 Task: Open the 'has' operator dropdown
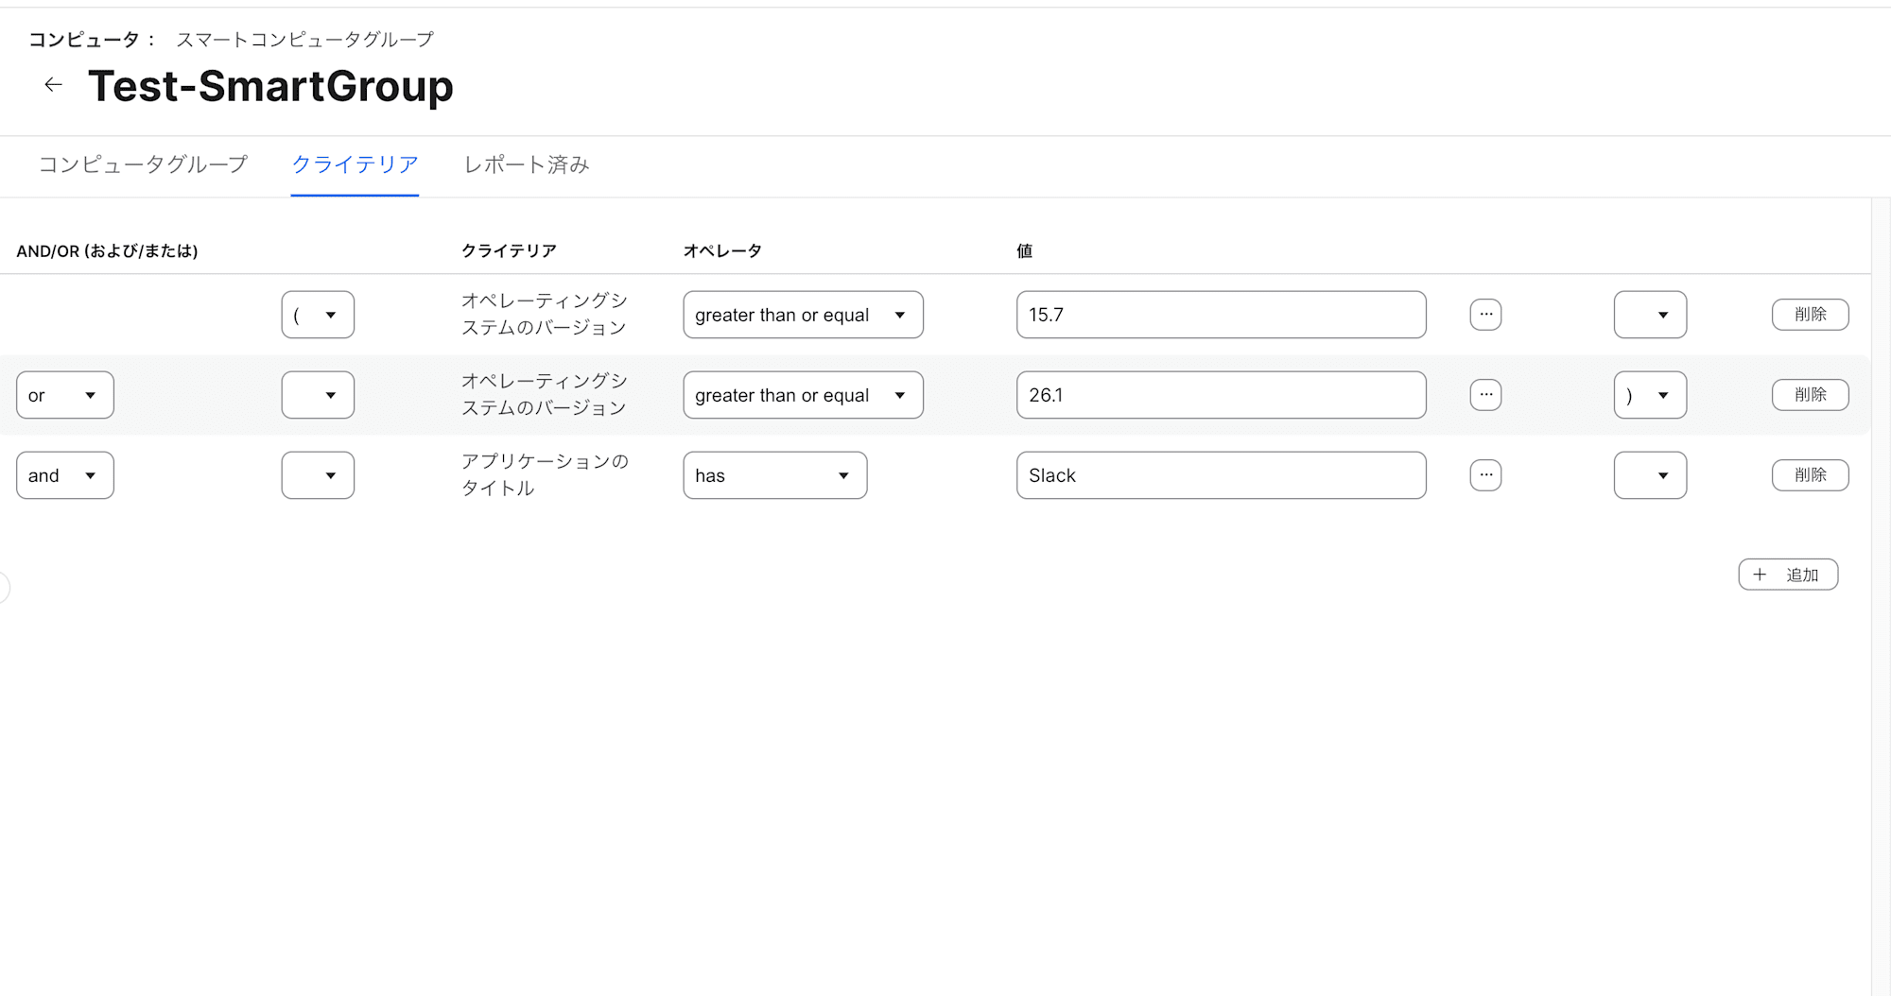tap(774, 475)
